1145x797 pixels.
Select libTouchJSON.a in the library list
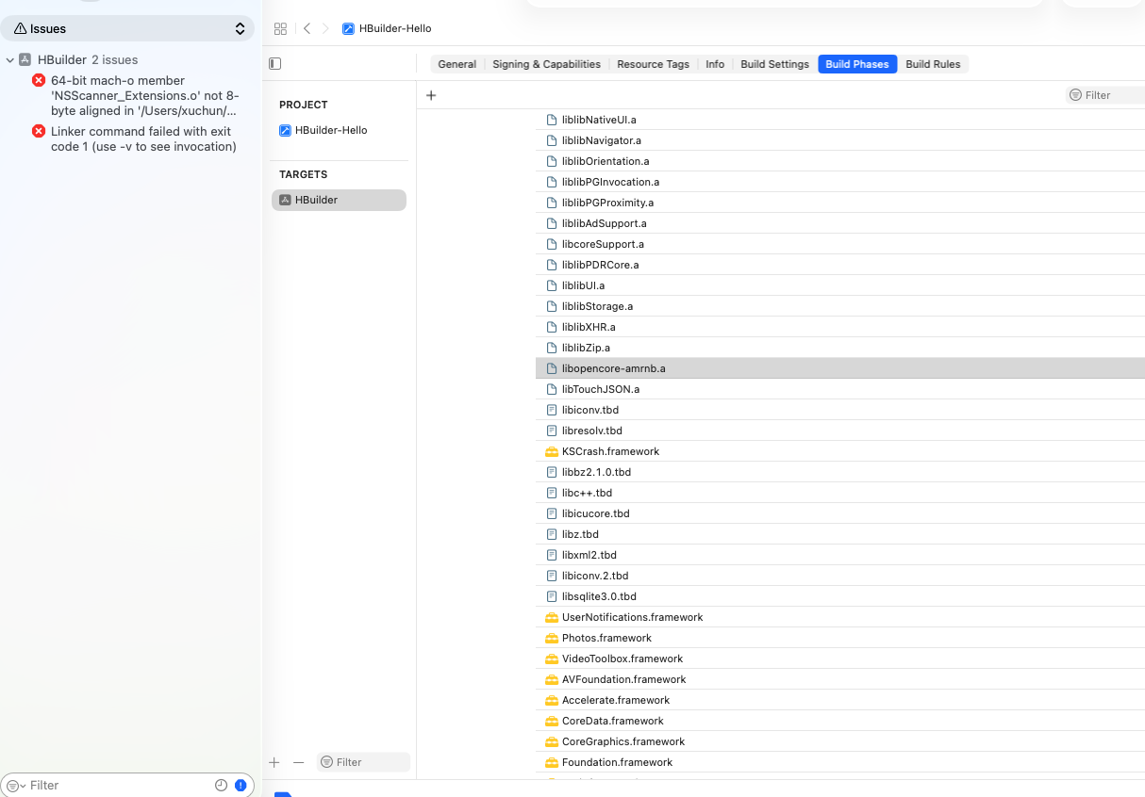pos(600,389)
